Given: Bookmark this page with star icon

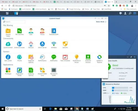Looking at the screenshot, I should click(109, 6).
